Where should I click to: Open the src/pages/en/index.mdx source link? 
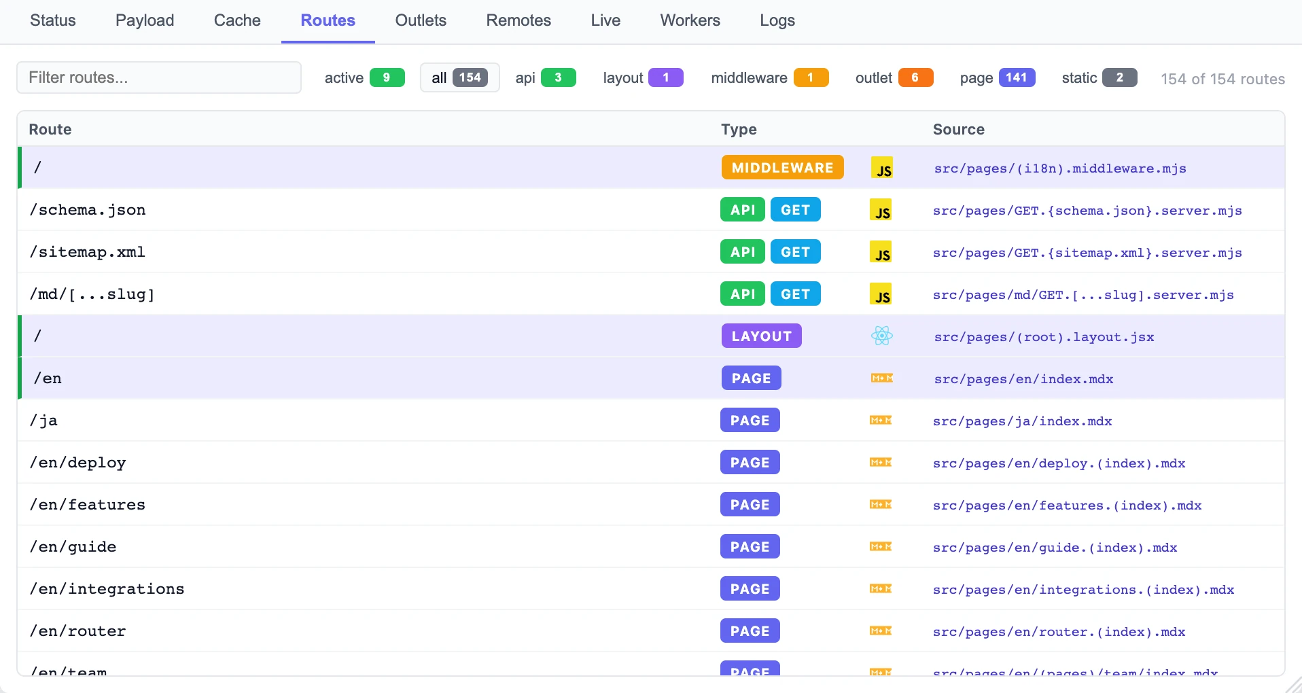click(x=1023, y=380)
